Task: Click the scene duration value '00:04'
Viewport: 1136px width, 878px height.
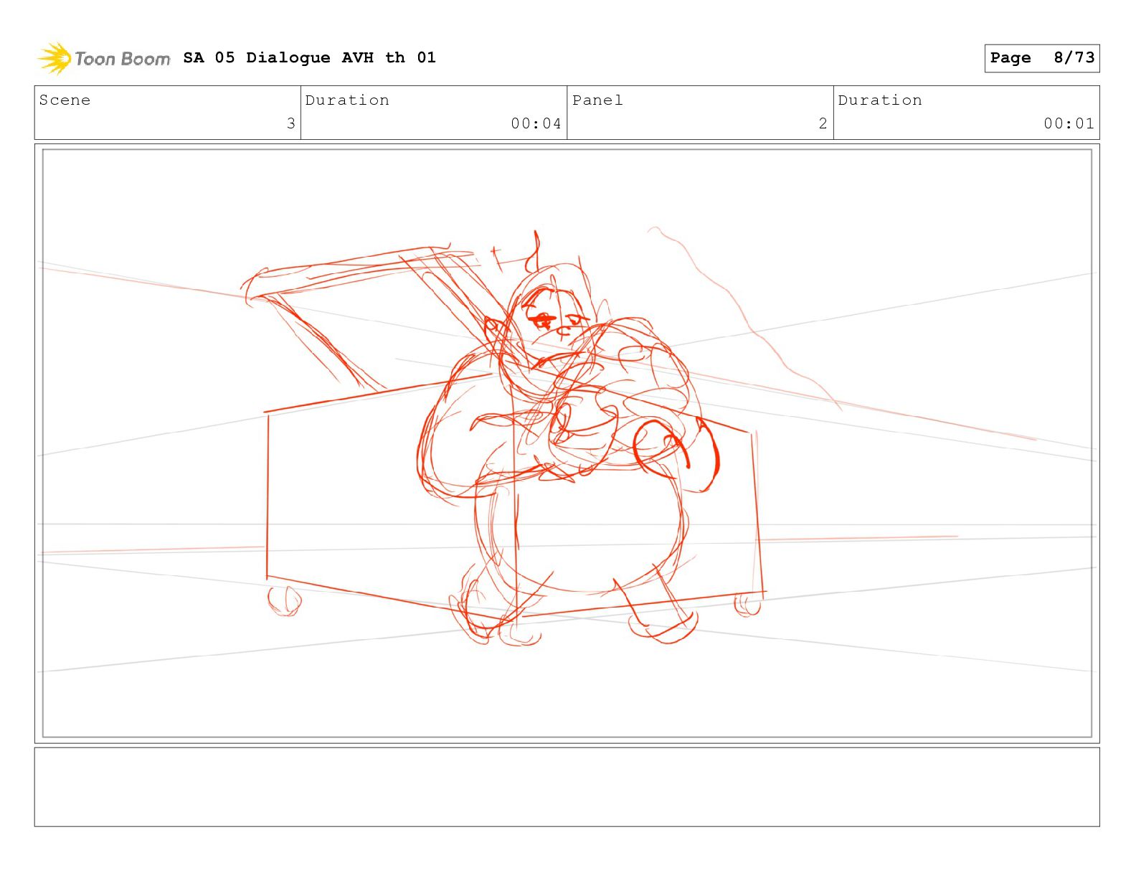Action: (536, 123)
